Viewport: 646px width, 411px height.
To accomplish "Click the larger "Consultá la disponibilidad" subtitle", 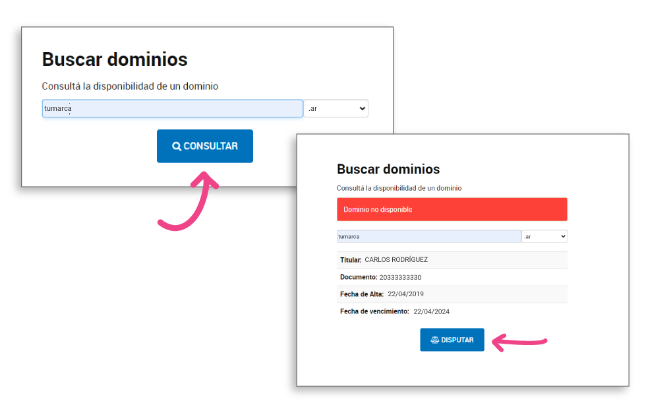I will tap(130, 86).
